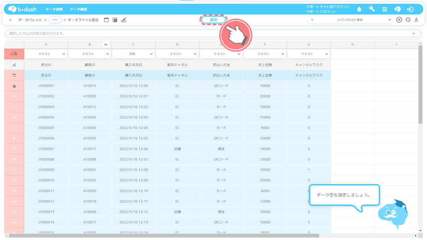Open column F data type dropdown

265,54
